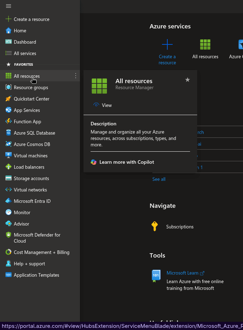Open the three-dot menu for All resources
243x330 pixels.
[x=76, y=76]
